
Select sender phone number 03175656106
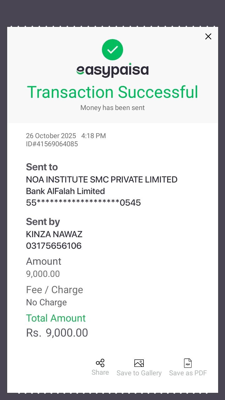point(54,246)
